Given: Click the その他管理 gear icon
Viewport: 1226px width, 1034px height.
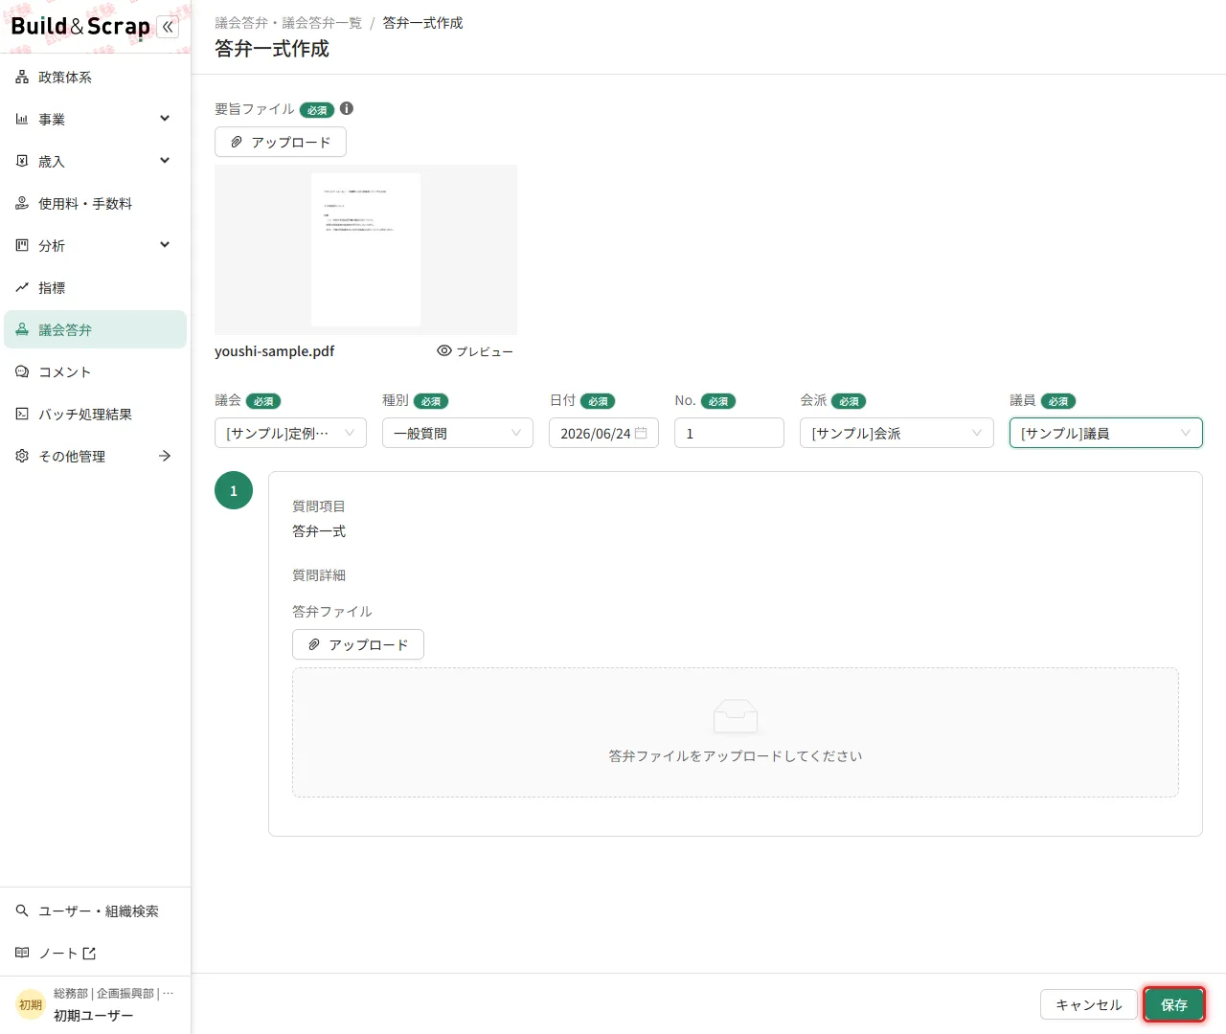Looking at the screenshot, I should coord(22,456).
